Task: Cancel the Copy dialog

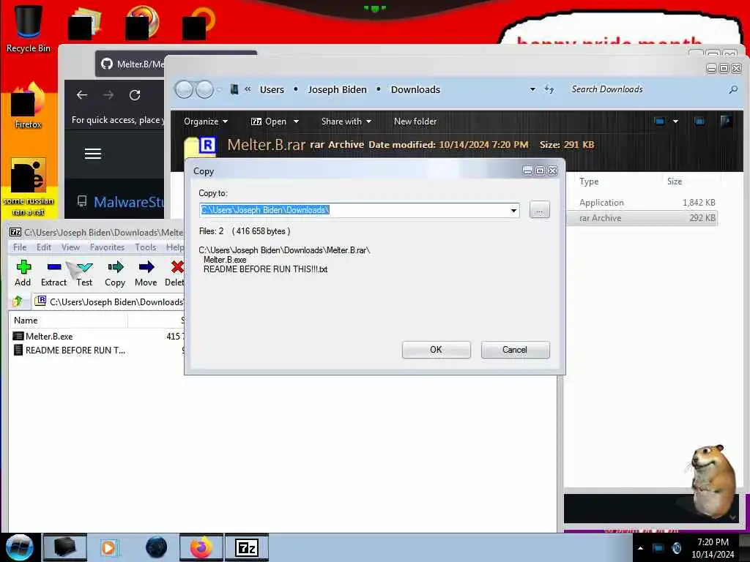Action: click(x=515, y=349)
